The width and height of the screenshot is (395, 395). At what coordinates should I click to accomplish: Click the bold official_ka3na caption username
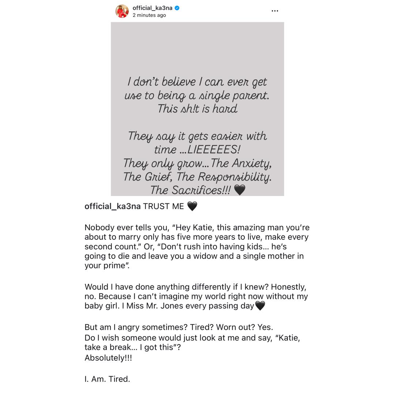[113, 206]
